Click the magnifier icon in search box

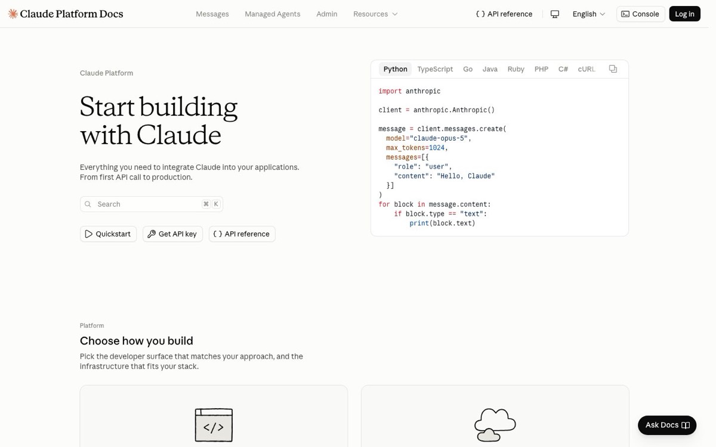[88, 204]
